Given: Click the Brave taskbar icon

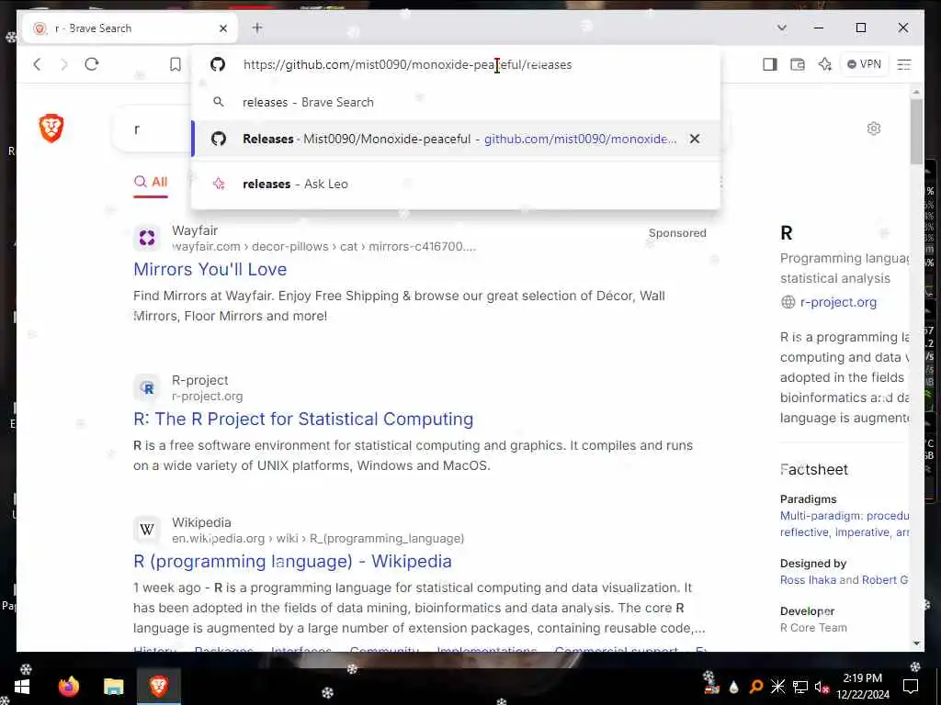Looking at the screenshot, I should click(158, 687).
